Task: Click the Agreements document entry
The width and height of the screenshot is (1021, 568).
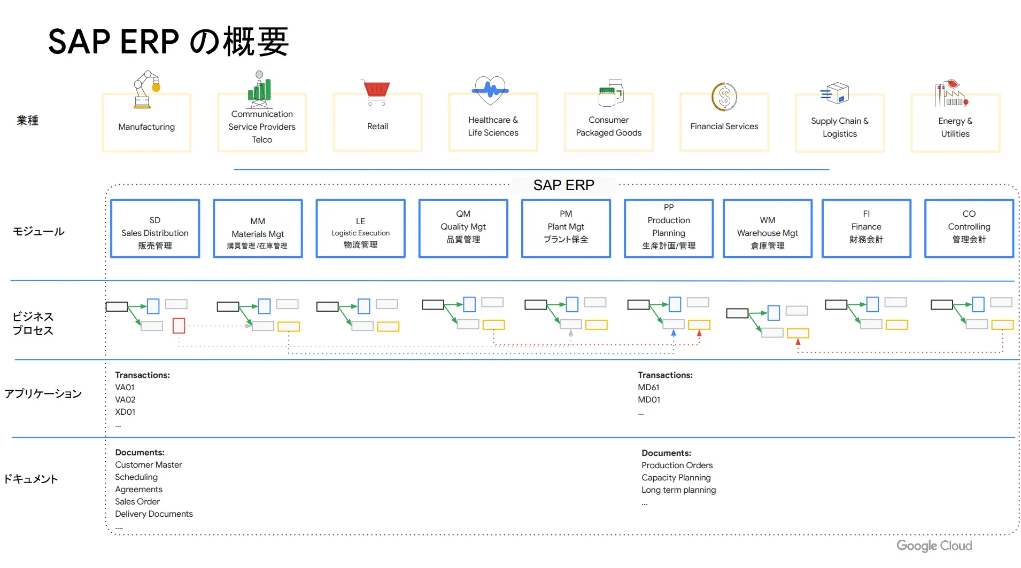Action: tap(138, 489)
